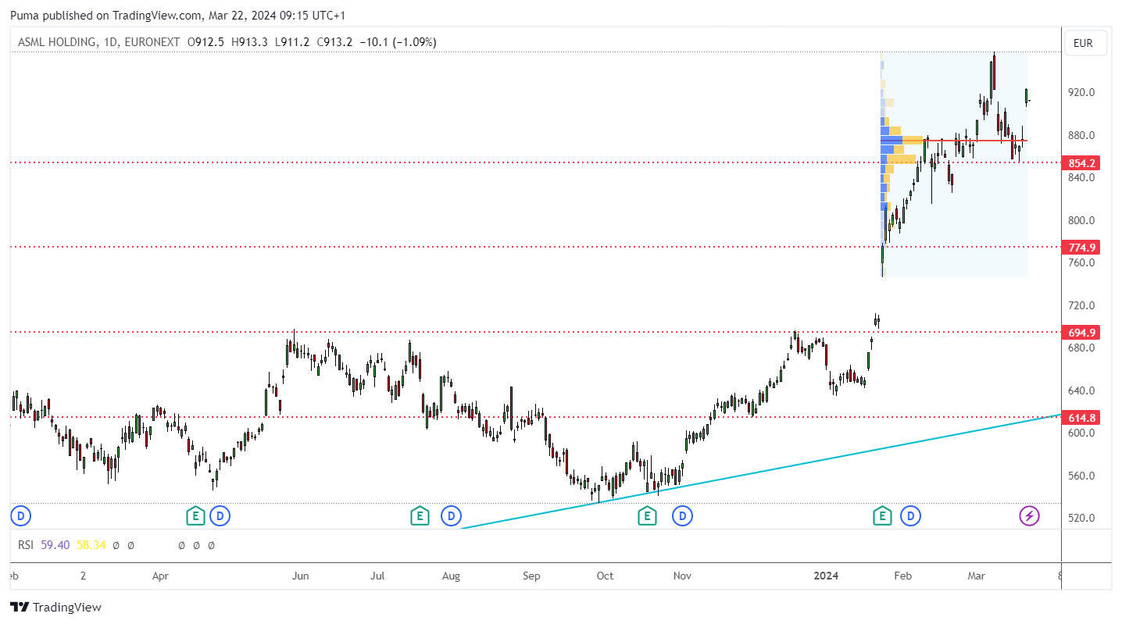Click the 2024 label on time axis

[x=826, y=576]
